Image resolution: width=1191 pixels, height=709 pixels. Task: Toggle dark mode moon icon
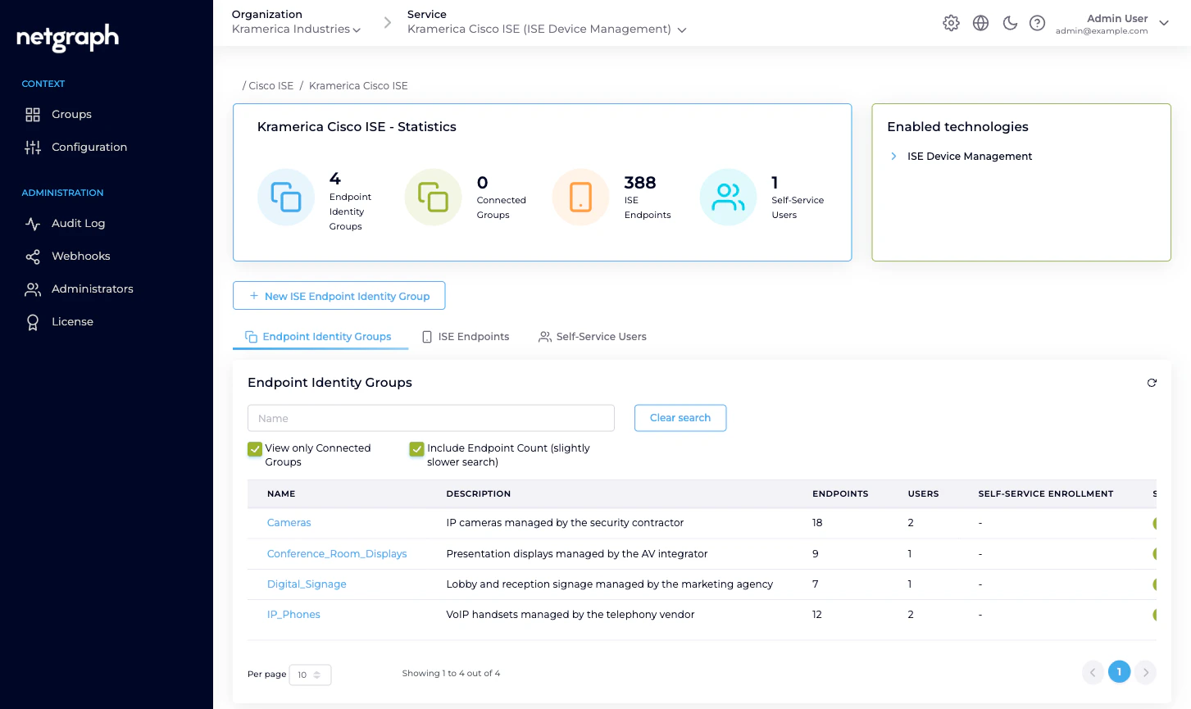pos(1010,23)
